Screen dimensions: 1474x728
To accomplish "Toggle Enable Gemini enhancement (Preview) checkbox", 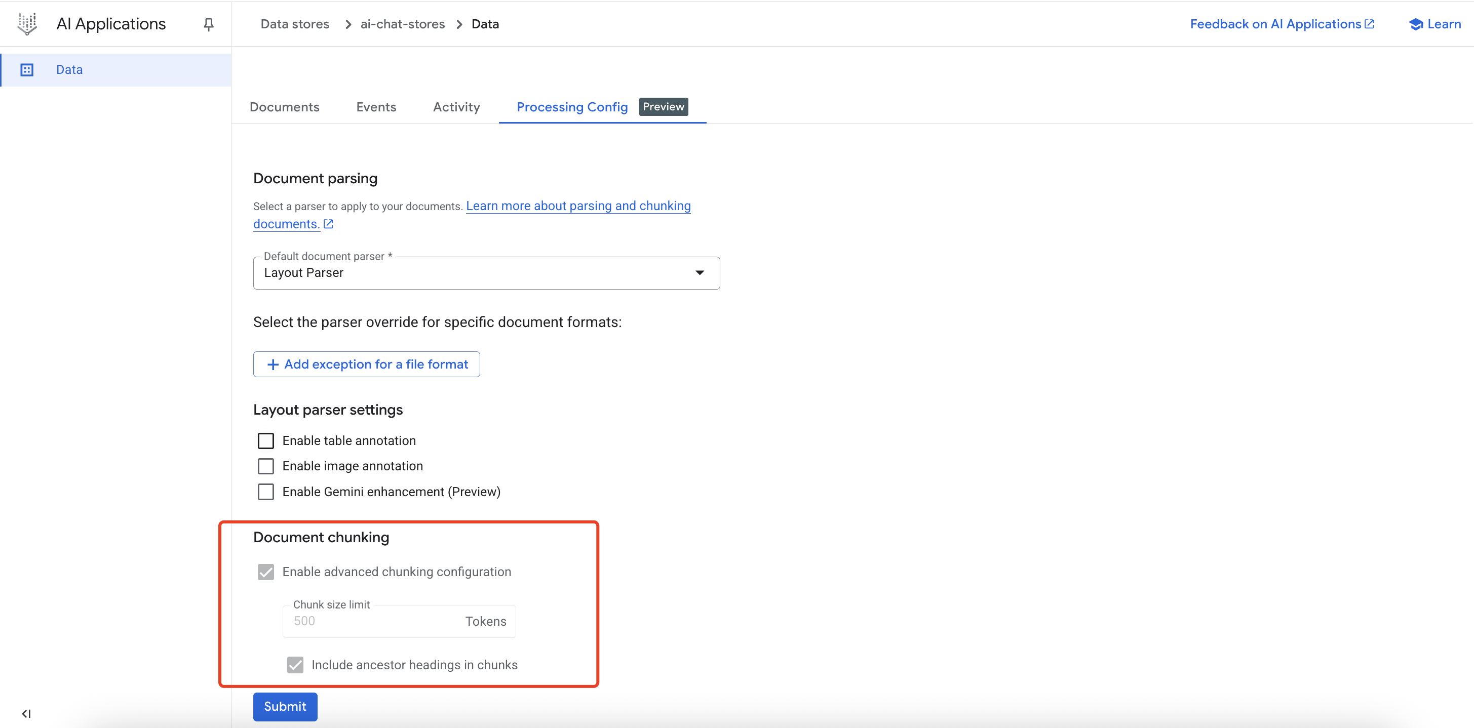I will tap(265, 492).
